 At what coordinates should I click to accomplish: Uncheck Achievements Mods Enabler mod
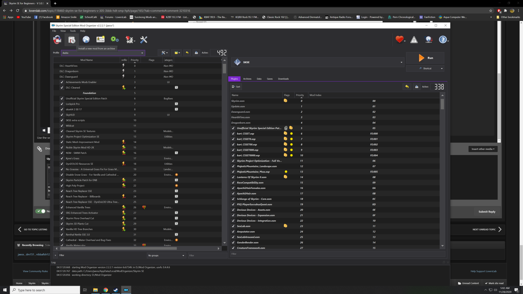(62, 82)
